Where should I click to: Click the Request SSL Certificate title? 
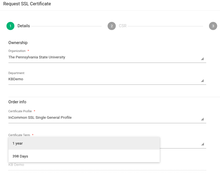tap(27, 4)
